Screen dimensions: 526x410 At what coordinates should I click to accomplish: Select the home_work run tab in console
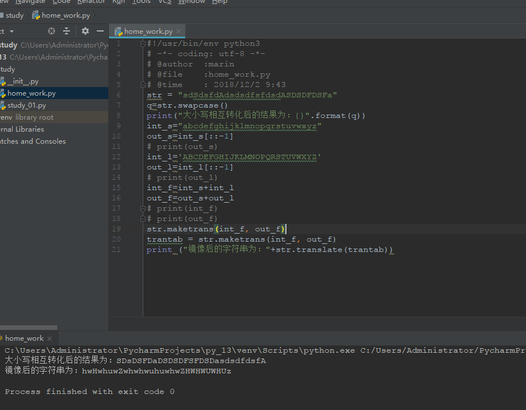(x=24, y=338)
